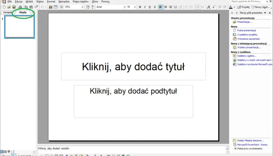Open the font size 18 dropdown

click(x=135, y=7)
